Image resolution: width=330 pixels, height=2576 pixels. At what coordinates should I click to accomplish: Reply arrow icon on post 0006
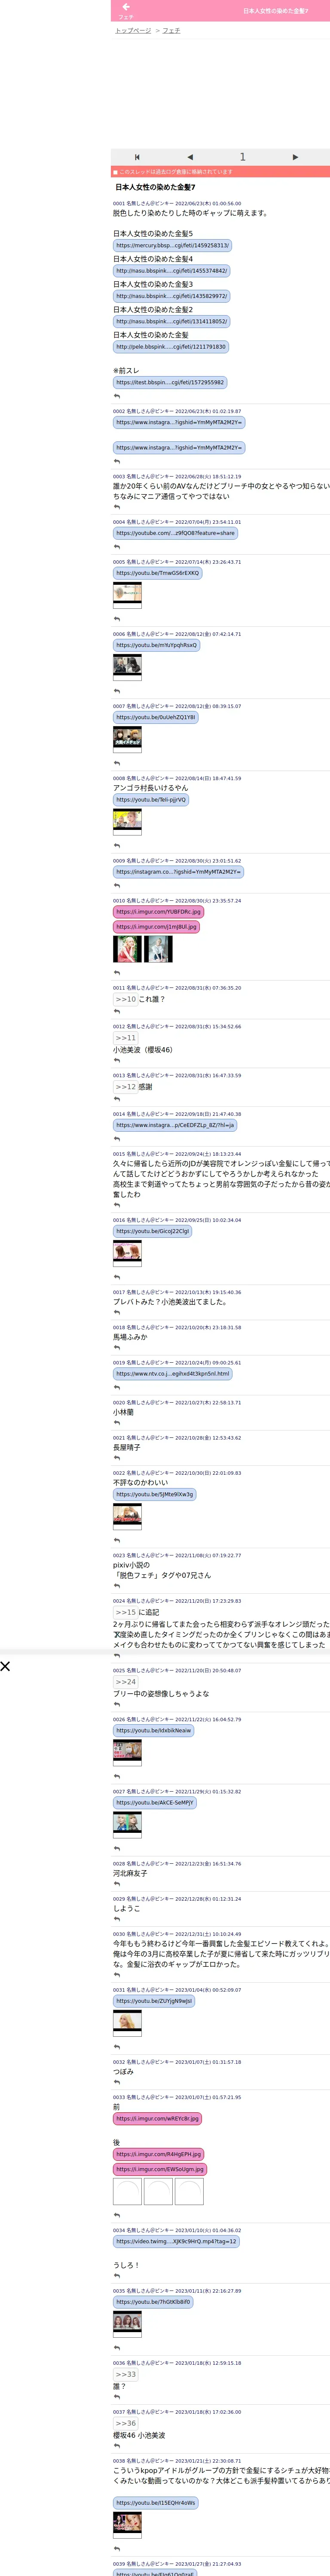117,691
